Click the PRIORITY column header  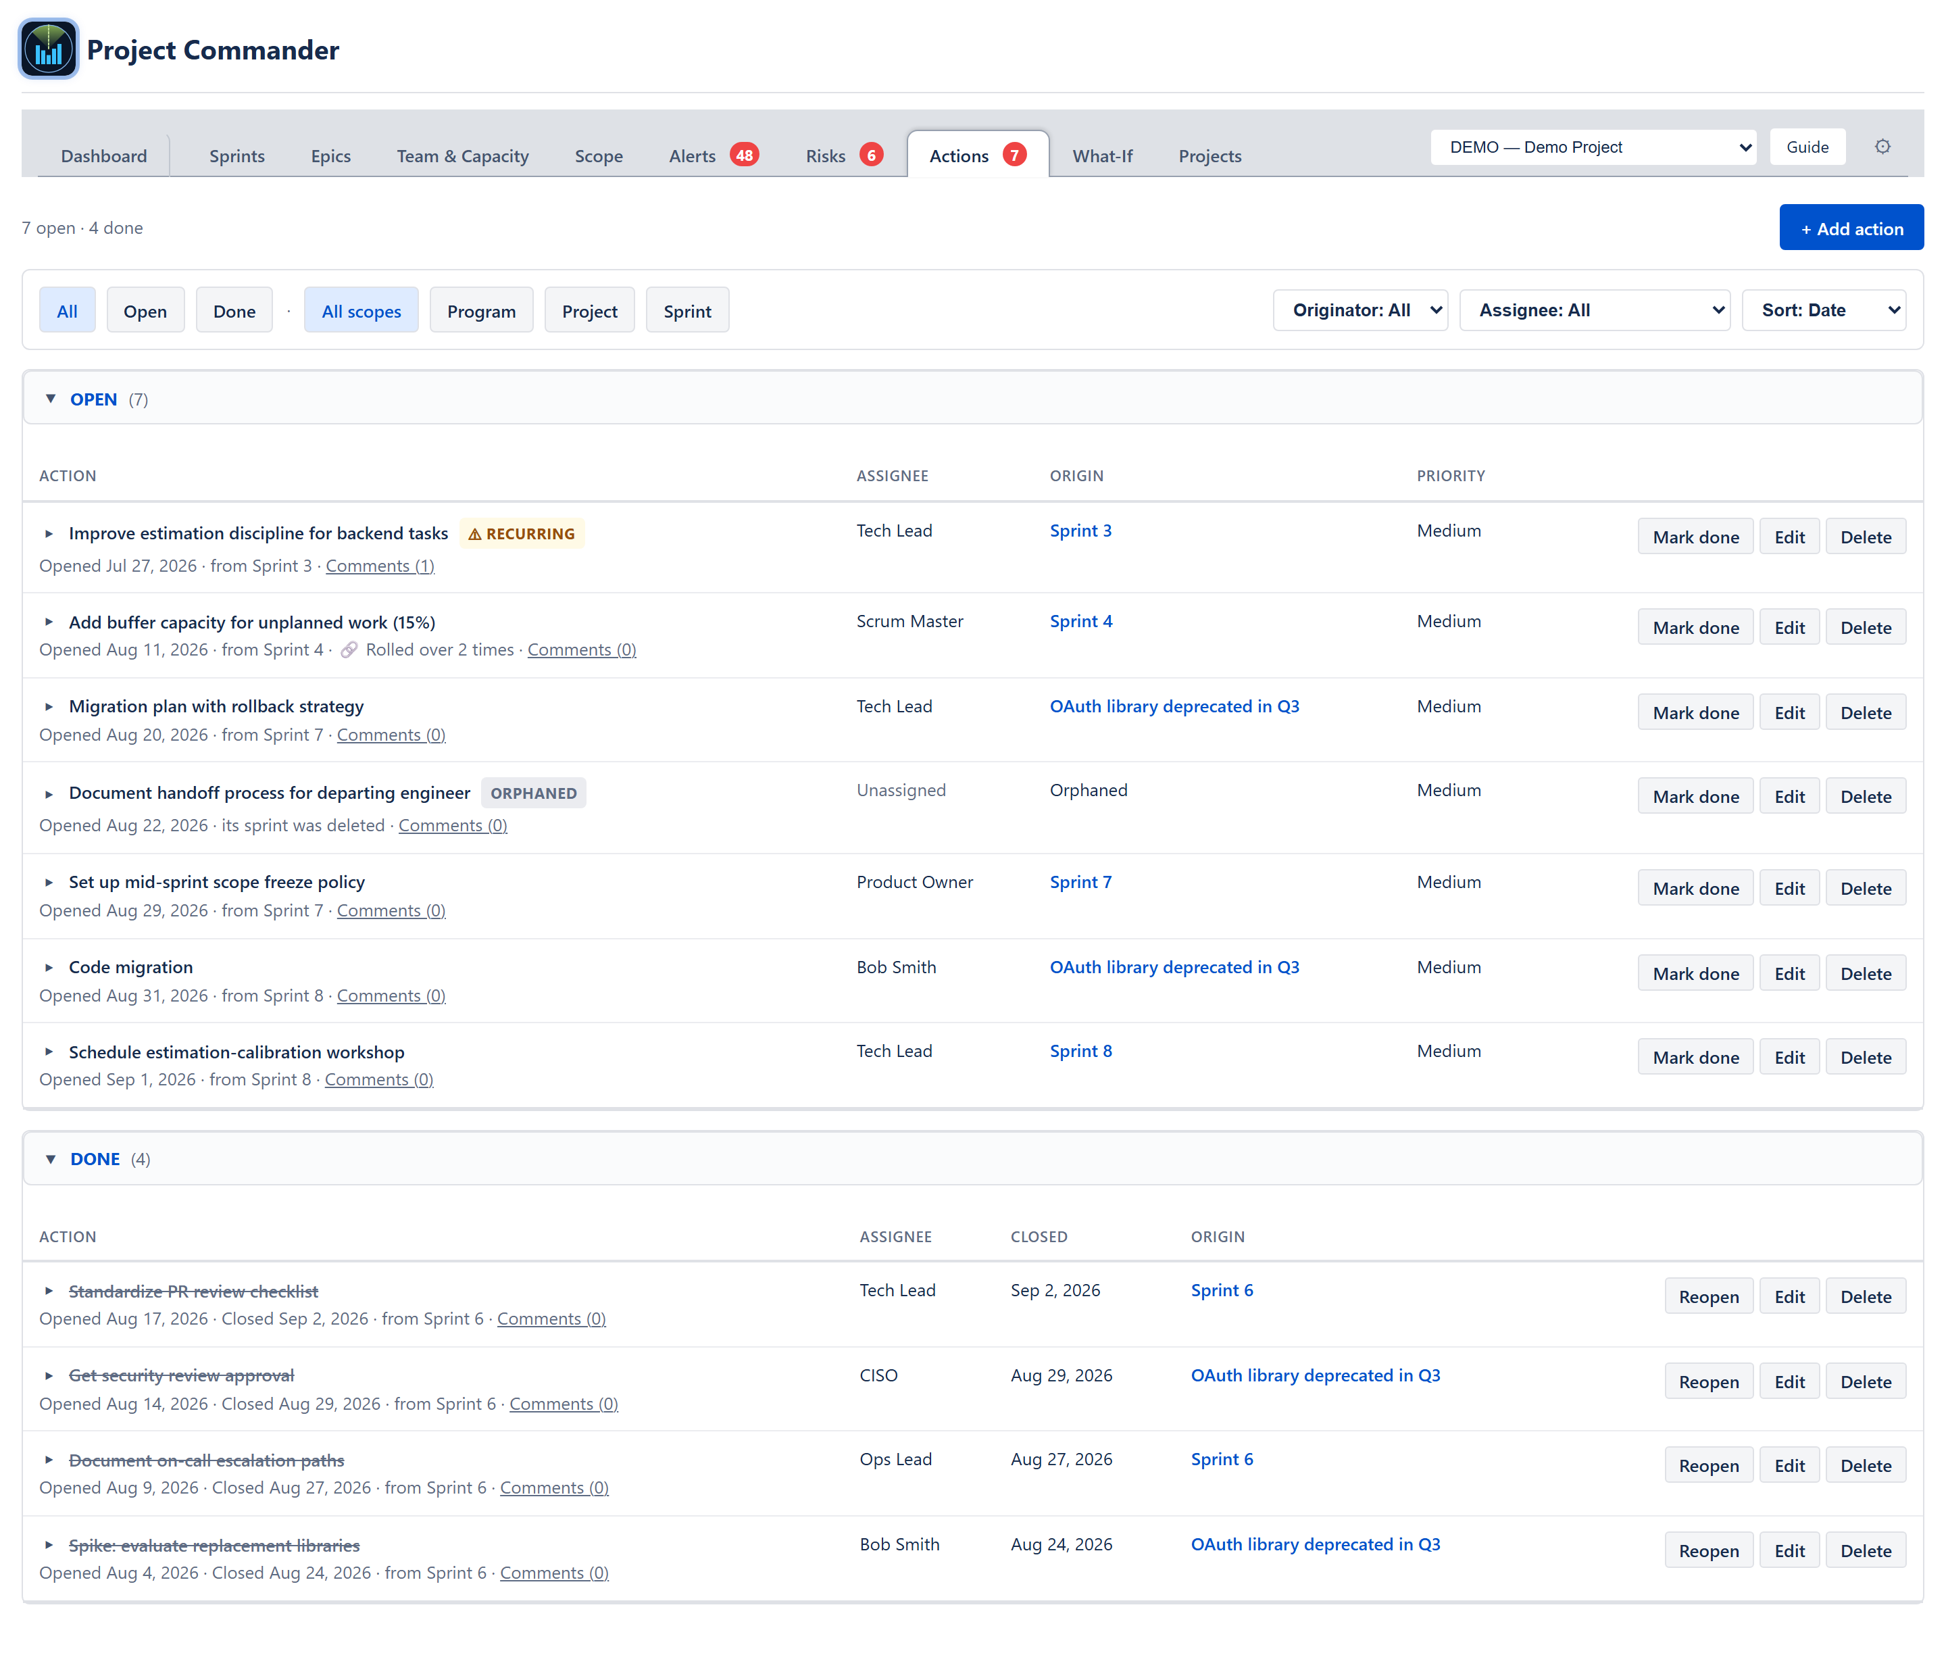click(x=1451, y=476)
